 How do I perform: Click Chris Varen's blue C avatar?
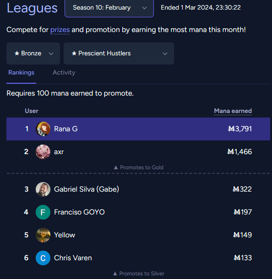pos(43,258)
